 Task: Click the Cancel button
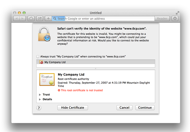click(124, 107)
